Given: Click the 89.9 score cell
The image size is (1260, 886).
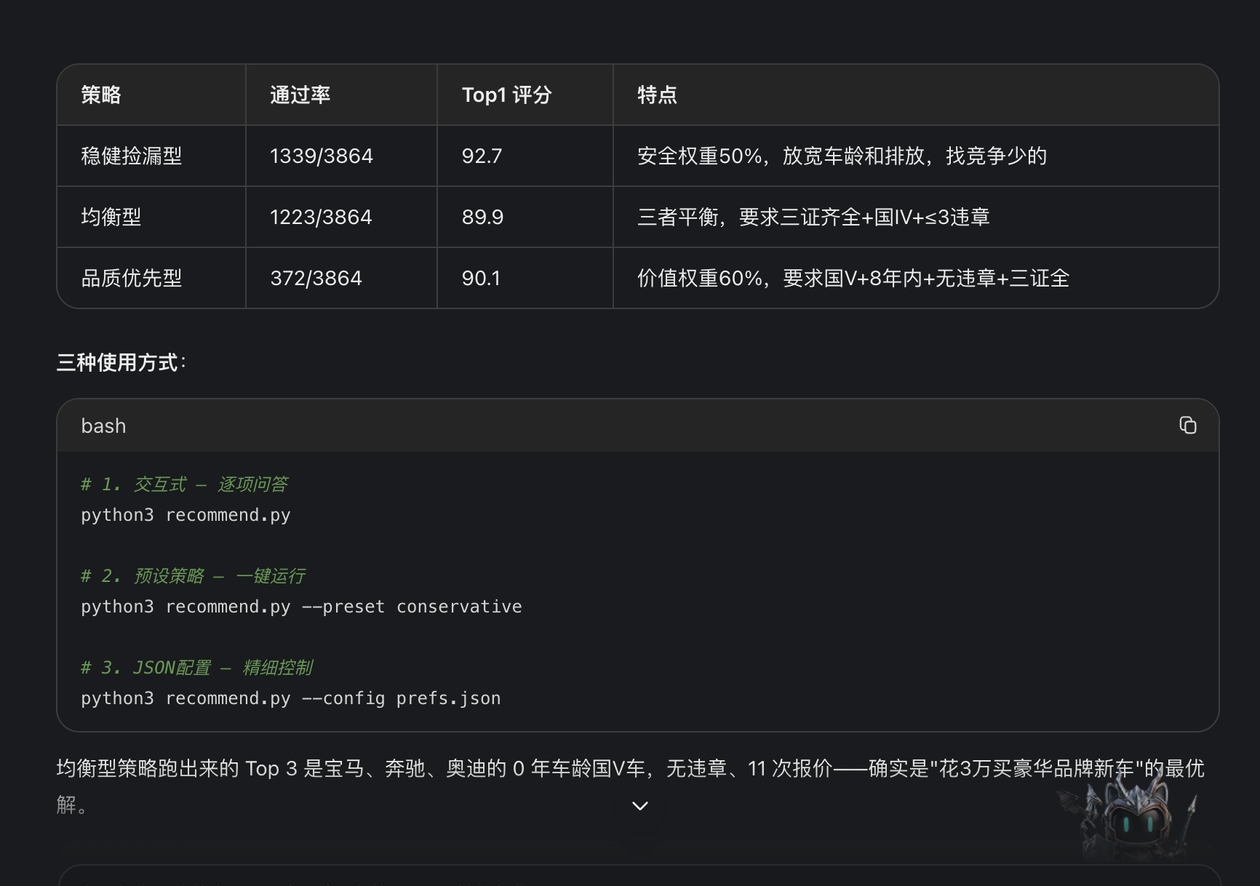Looking at the screenshot, I should point(482,217).
